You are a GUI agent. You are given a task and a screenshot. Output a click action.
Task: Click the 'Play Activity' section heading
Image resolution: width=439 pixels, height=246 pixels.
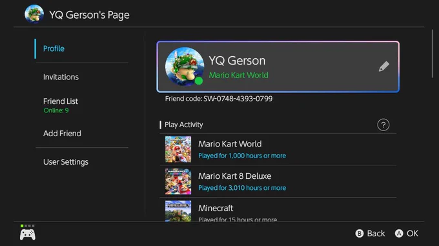coord(183,125)
